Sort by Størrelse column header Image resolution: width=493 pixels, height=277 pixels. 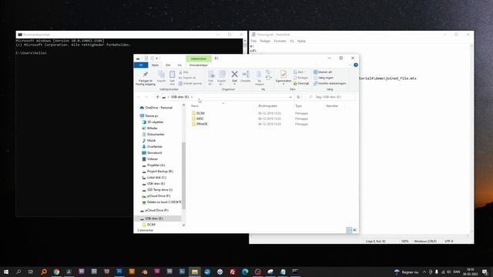coord(332,106)
